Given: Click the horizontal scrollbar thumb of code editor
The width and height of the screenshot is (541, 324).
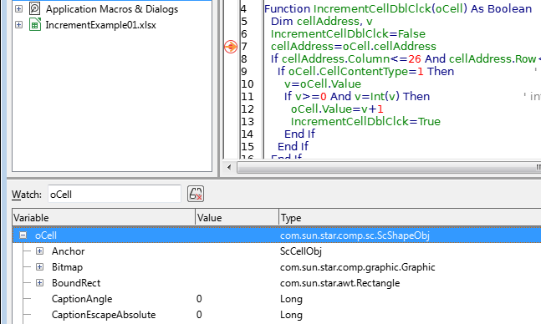Looking at the screenshot, I should 389,168.
